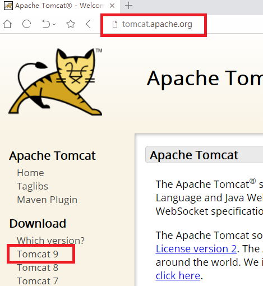Bookmark page with the star icon
Image resolution: width=263 pixels, height=286 pixels.
click(71, 24)
